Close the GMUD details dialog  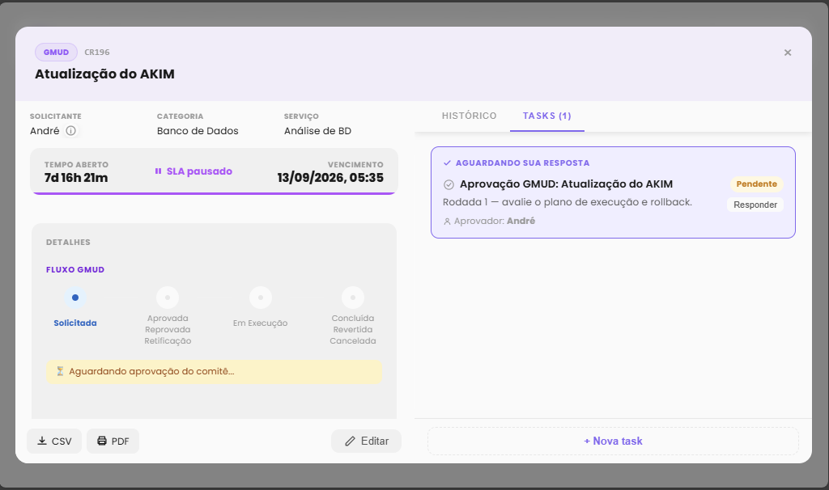click(x=787, y=53)
